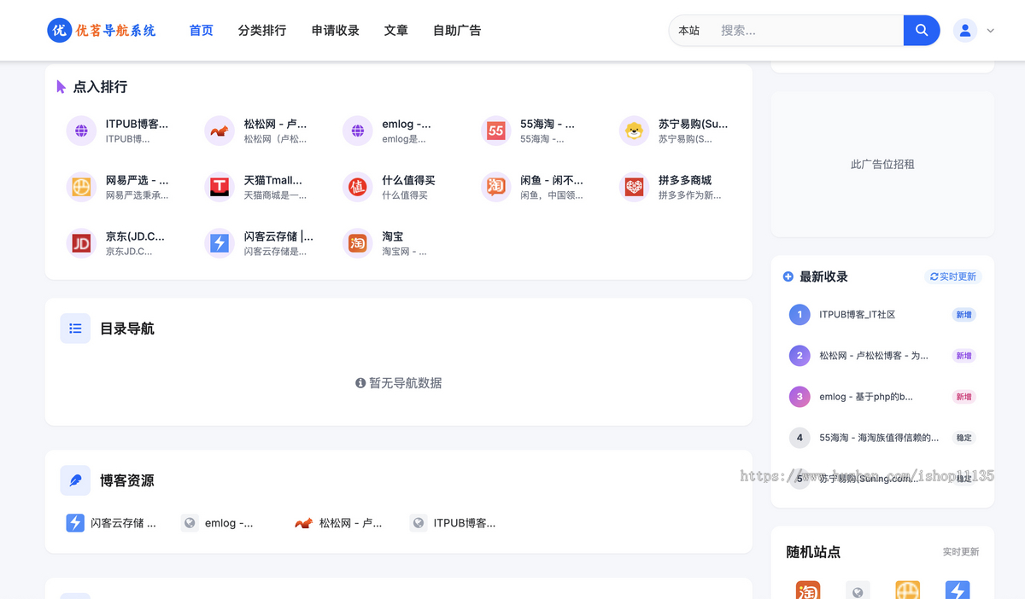Click the 55海淘 red icon

496,131
